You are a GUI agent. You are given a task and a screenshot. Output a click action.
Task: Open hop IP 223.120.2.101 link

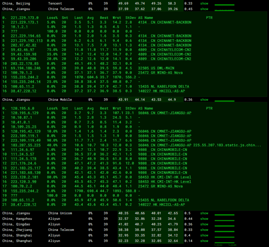[24, 177]
